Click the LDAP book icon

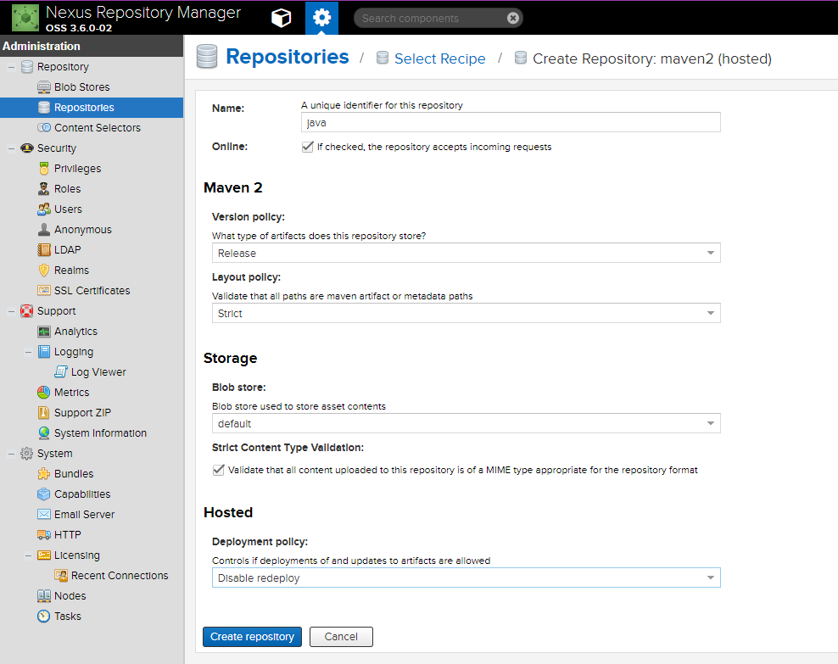(x=44, y=249)
